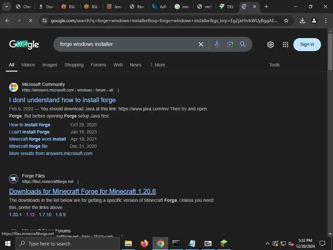333x250 pixels.
Task: Open Chrome downloads icon
Action: pos(302,21)
